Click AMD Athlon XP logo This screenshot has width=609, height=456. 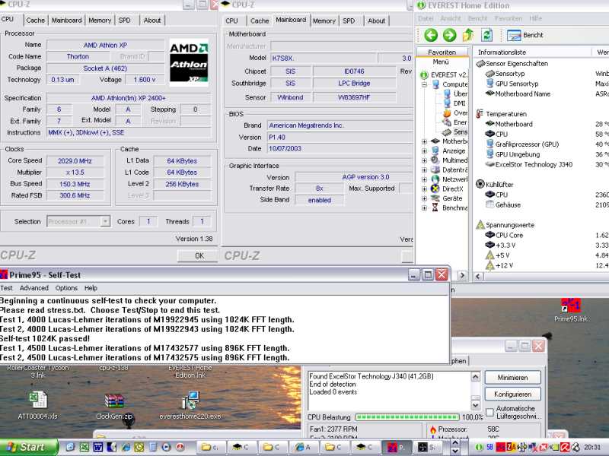pos(189,62)
